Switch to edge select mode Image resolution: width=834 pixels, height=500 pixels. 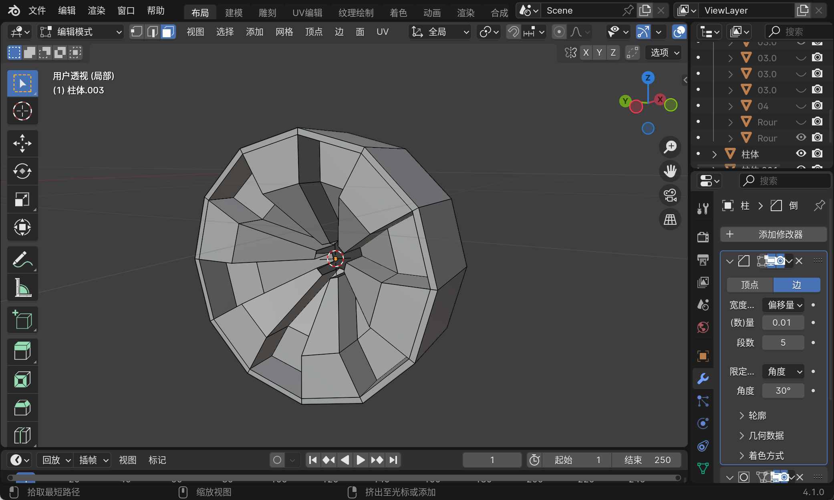(x=153, y=32)
